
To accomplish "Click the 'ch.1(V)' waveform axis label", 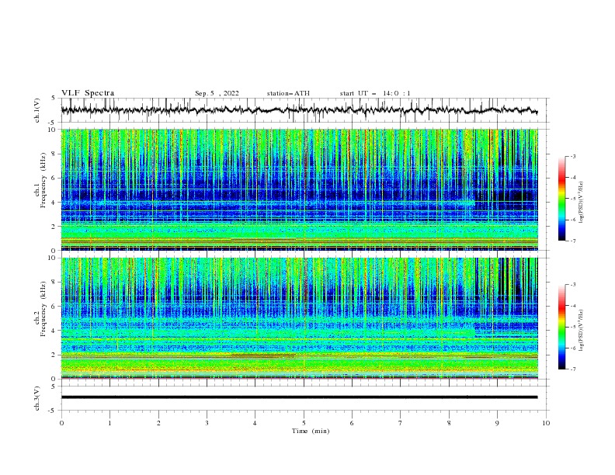I will pyautogui.click(x=37, y=110).
